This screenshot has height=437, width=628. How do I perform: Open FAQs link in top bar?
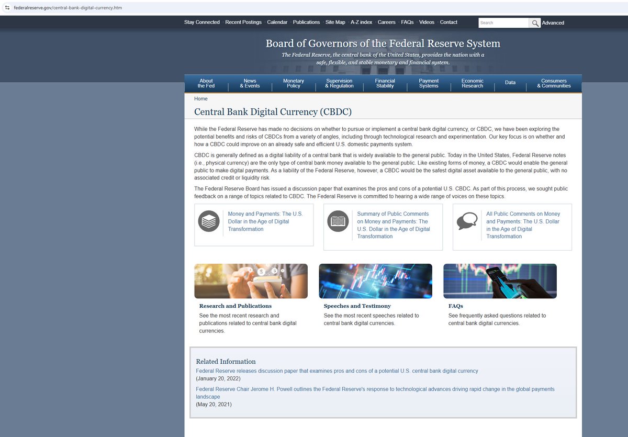coord(407,23)
